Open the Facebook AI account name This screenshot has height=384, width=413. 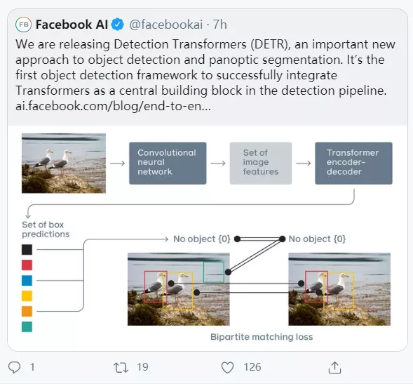[x=72, y=25]
